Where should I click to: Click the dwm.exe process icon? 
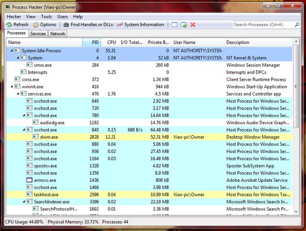35,137
